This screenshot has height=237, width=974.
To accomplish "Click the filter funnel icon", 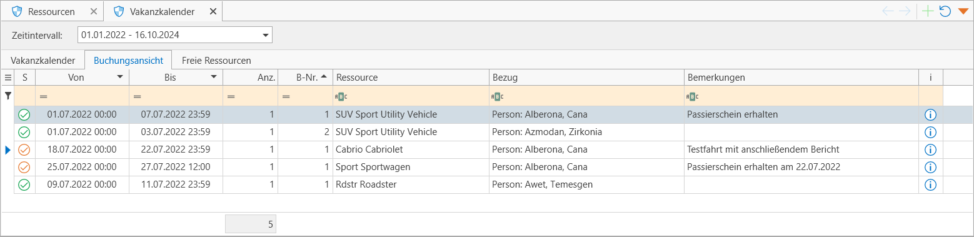I will pyautogui.click(x=8, y=96).
